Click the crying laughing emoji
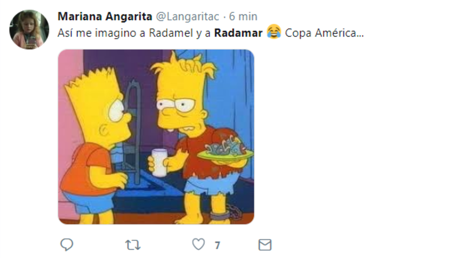The width and height of the screenshot is (459, 258). point(273,32)
